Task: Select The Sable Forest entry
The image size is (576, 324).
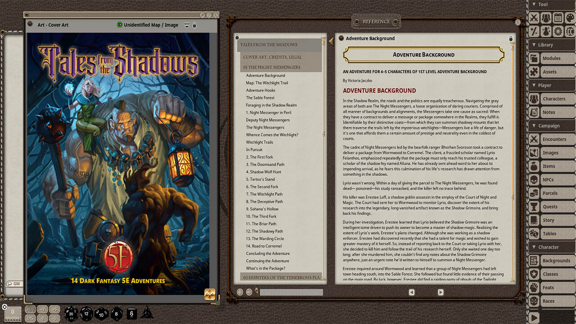Action: pos(260,98)
